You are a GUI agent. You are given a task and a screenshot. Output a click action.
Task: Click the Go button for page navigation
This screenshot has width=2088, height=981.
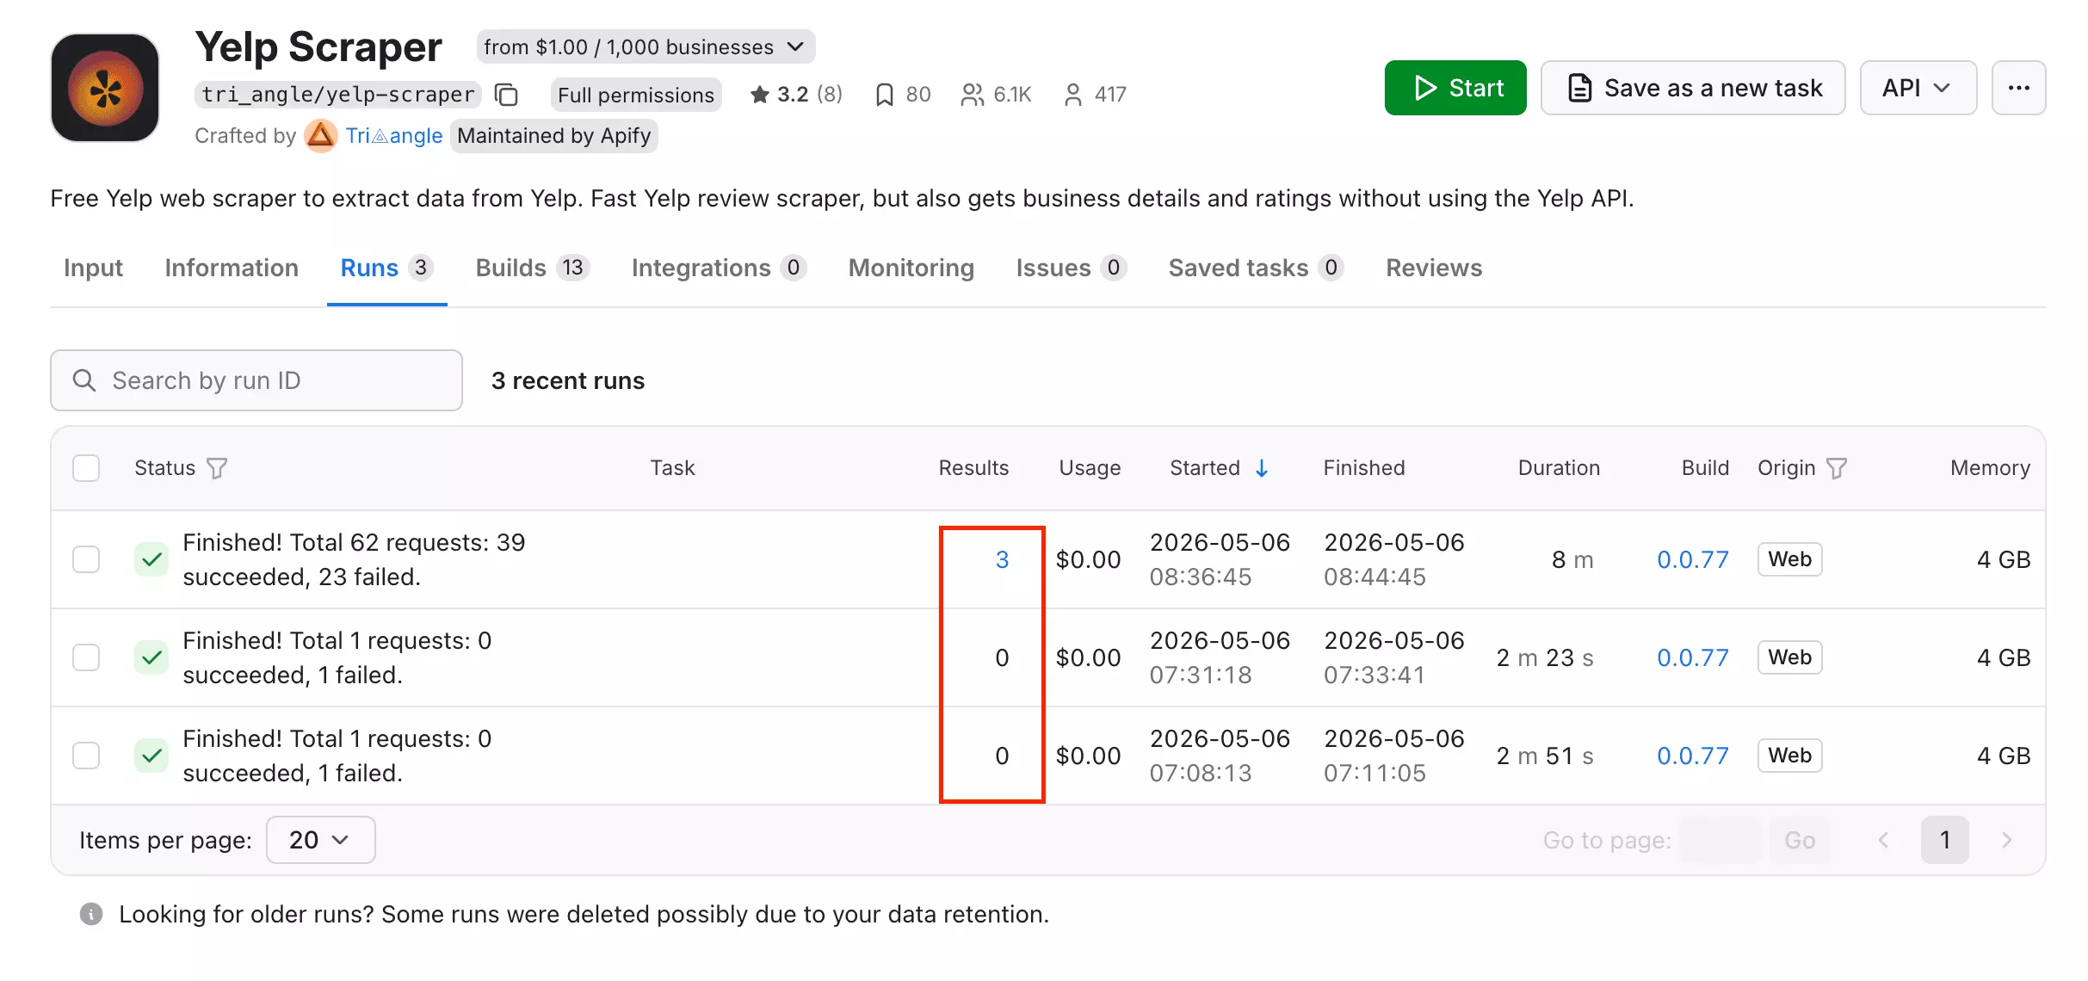coord(1800,840)
